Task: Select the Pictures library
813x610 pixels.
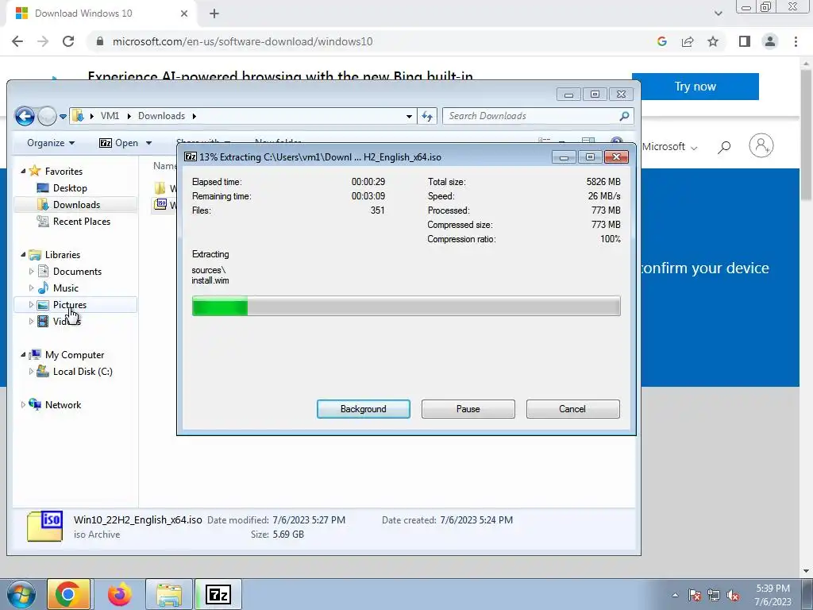Action: tap(70, 304)
